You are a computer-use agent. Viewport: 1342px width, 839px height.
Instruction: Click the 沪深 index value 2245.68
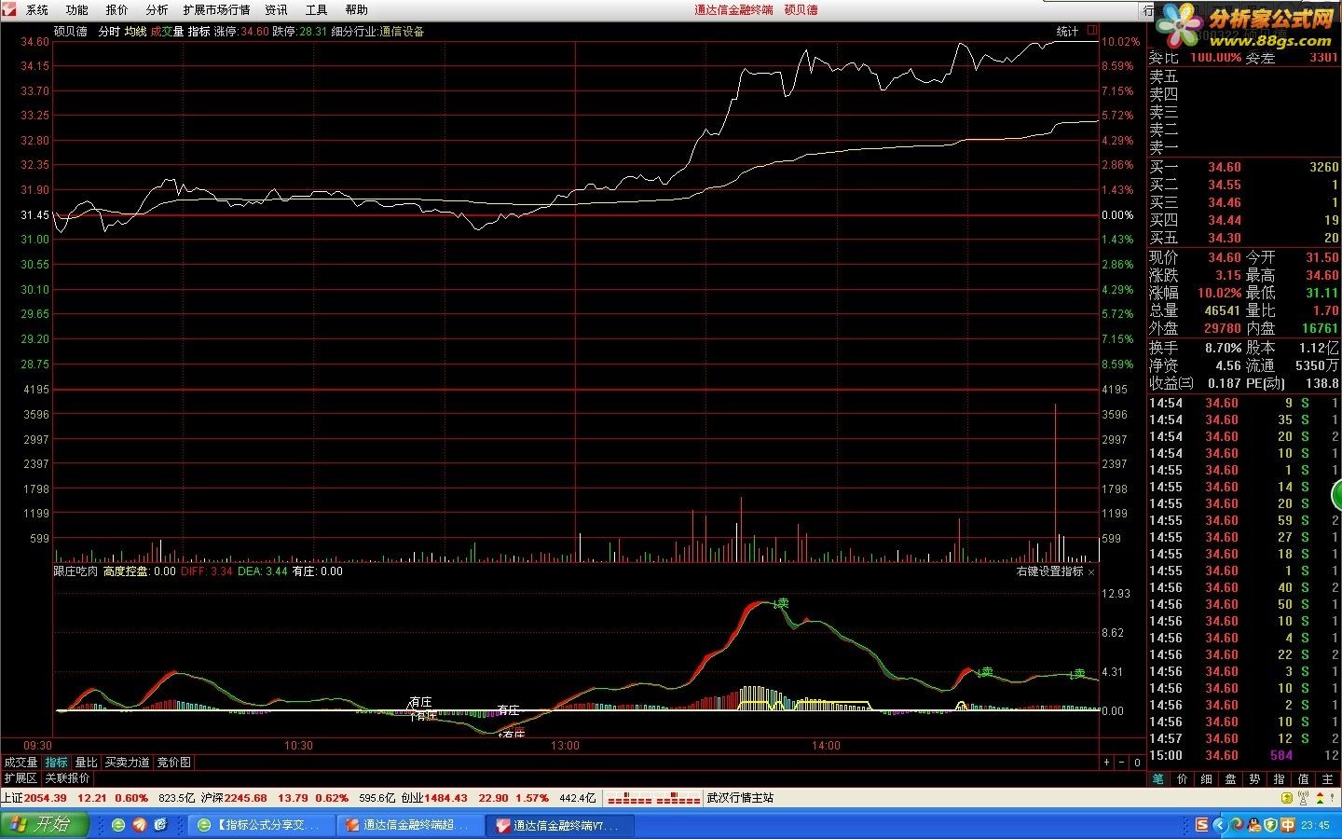tap(246, 798)
